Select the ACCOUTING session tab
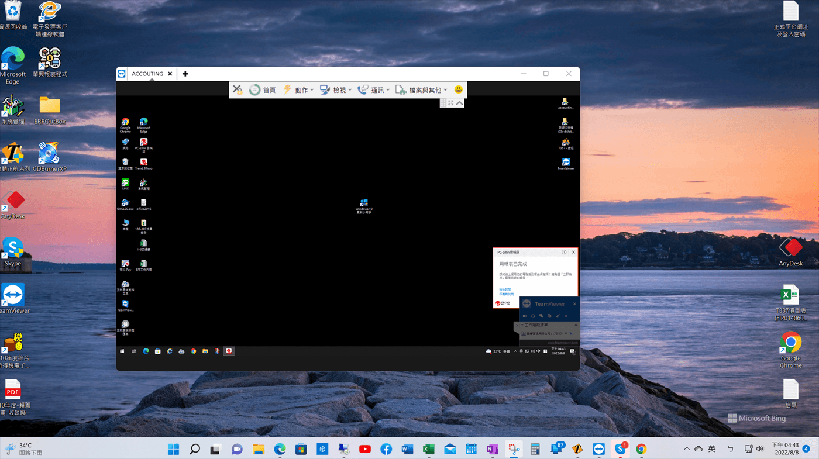This screenshot has height=459, width=819. [147, 74]
